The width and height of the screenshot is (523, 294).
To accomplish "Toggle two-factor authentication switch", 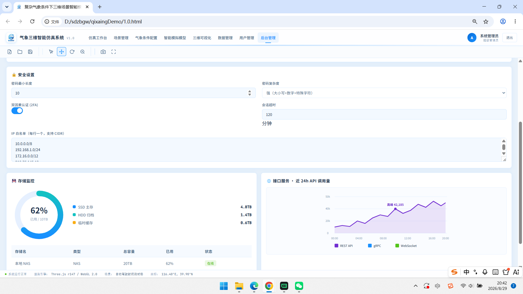I will [17, 111].
